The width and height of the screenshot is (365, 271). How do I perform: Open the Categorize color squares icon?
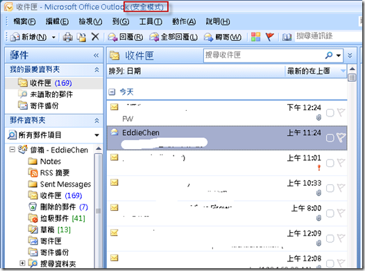point(255,37)
